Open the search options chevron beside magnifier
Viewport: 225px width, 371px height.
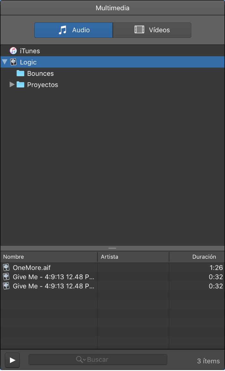click(x=84, y=360)
